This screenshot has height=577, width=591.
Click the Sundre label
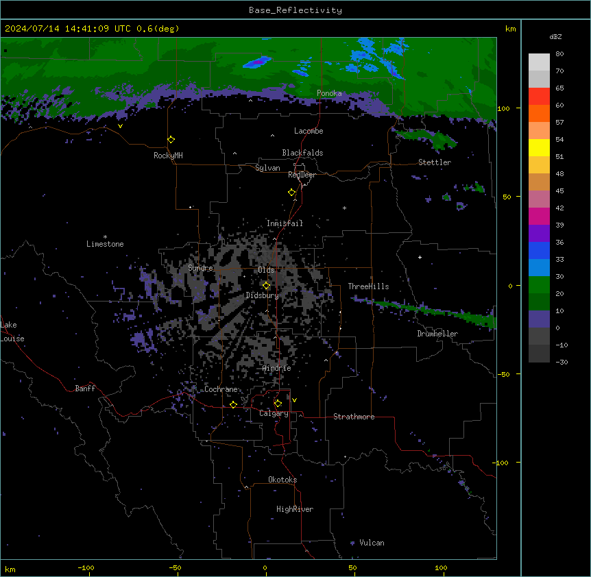[x=200, y=268]
